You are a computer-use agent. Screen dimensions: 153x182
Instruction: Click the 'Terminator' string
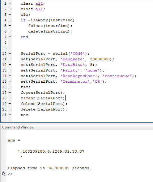[75, 81]
